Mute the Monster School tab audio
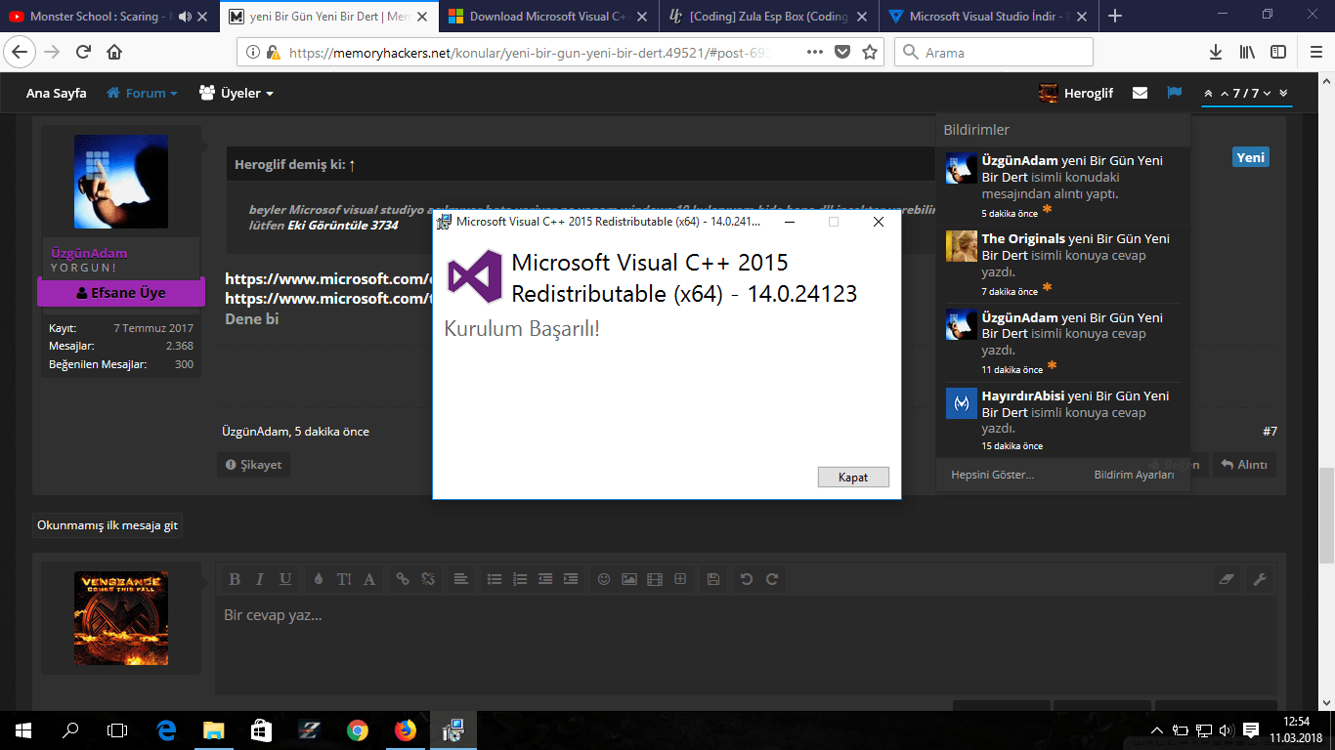The image size is (1335, 750). point(184,17)
